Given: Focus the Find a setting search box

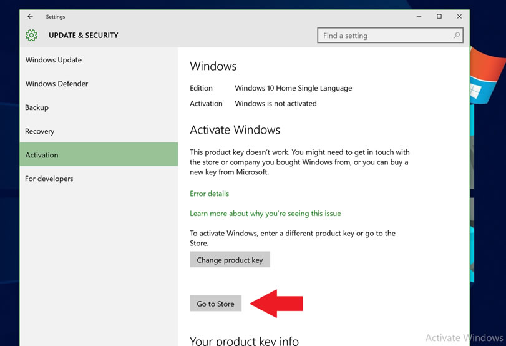Looking at the screenshot, I should click(390, 35).
